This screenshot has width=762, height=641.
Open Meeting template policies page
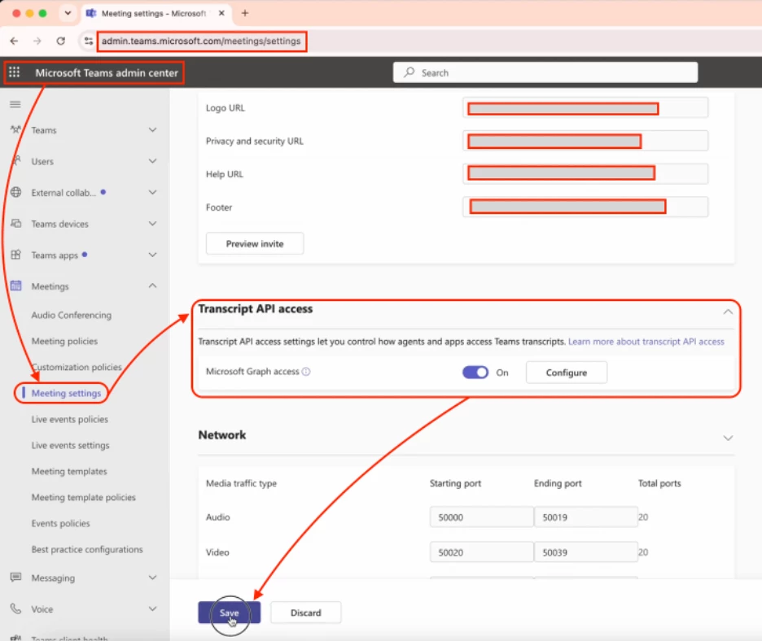(84, 497)
